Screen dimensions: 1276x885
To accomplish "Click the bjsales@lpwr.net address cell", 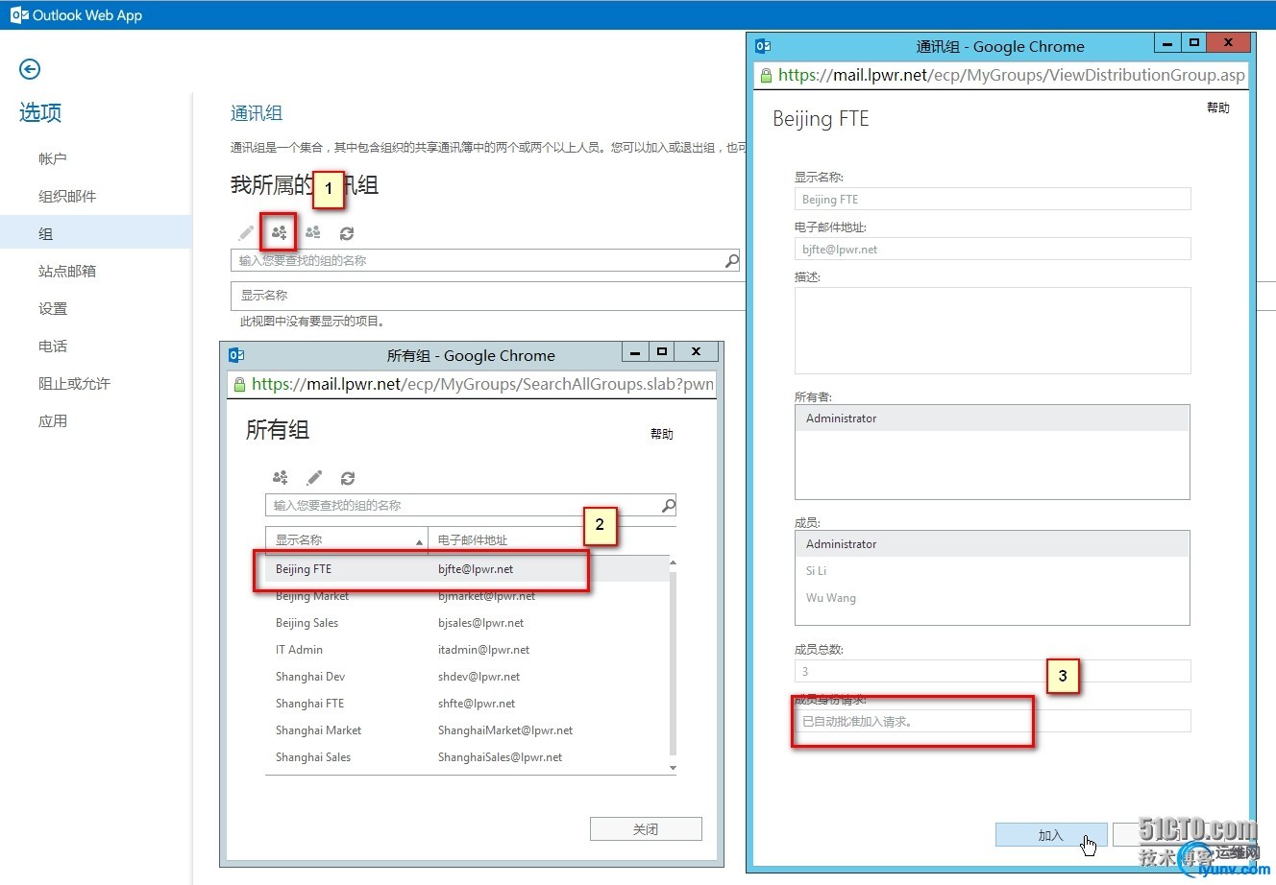I will [480, 623].
